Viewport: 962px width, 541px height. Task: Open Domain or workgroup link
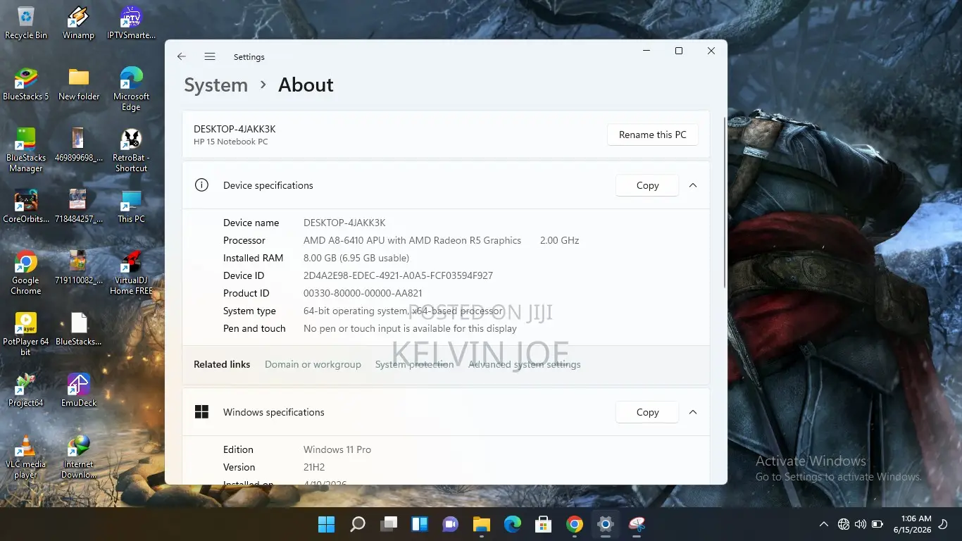(x=313, y=364)
